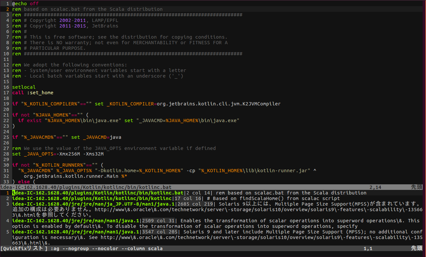Click line number 25 in the gutter
Image resolution: width=426 pixels, height=257 pixels.
[x=7, y=137]
